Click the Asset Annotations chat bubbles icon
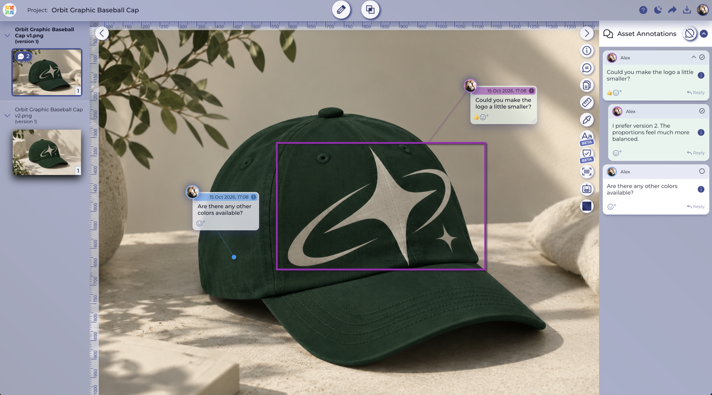This screenshot has height=395, width=712. pyautogui.click(x=608, y=34)
